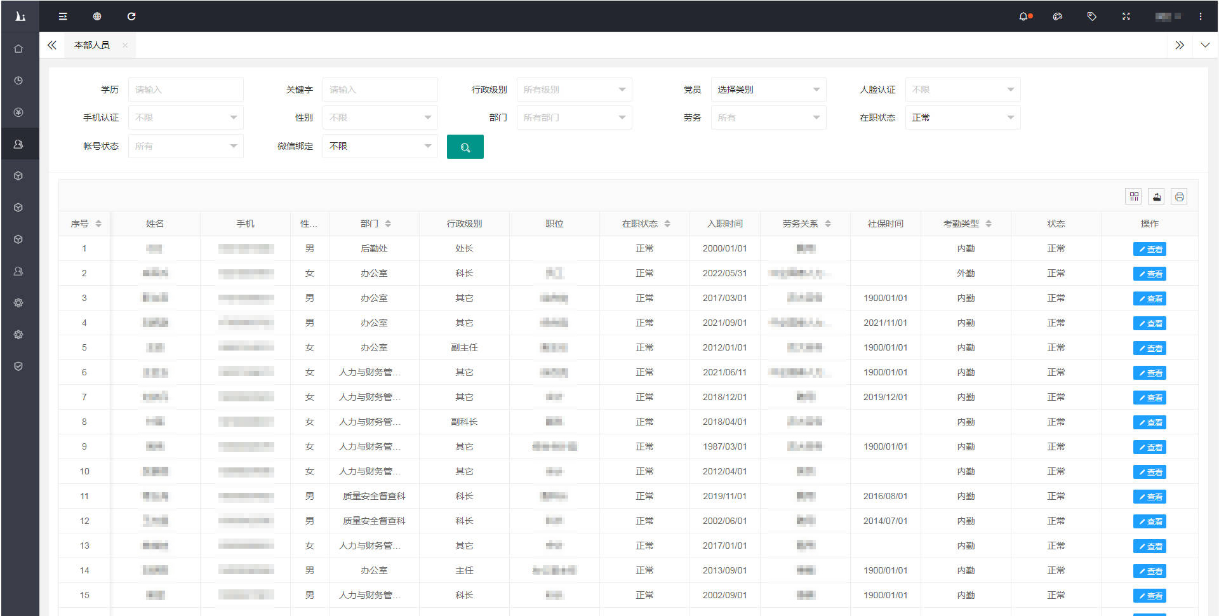Select the 本部人员 tab
Viewport: 1219px width, 616px height.
(x=92, y=45)
